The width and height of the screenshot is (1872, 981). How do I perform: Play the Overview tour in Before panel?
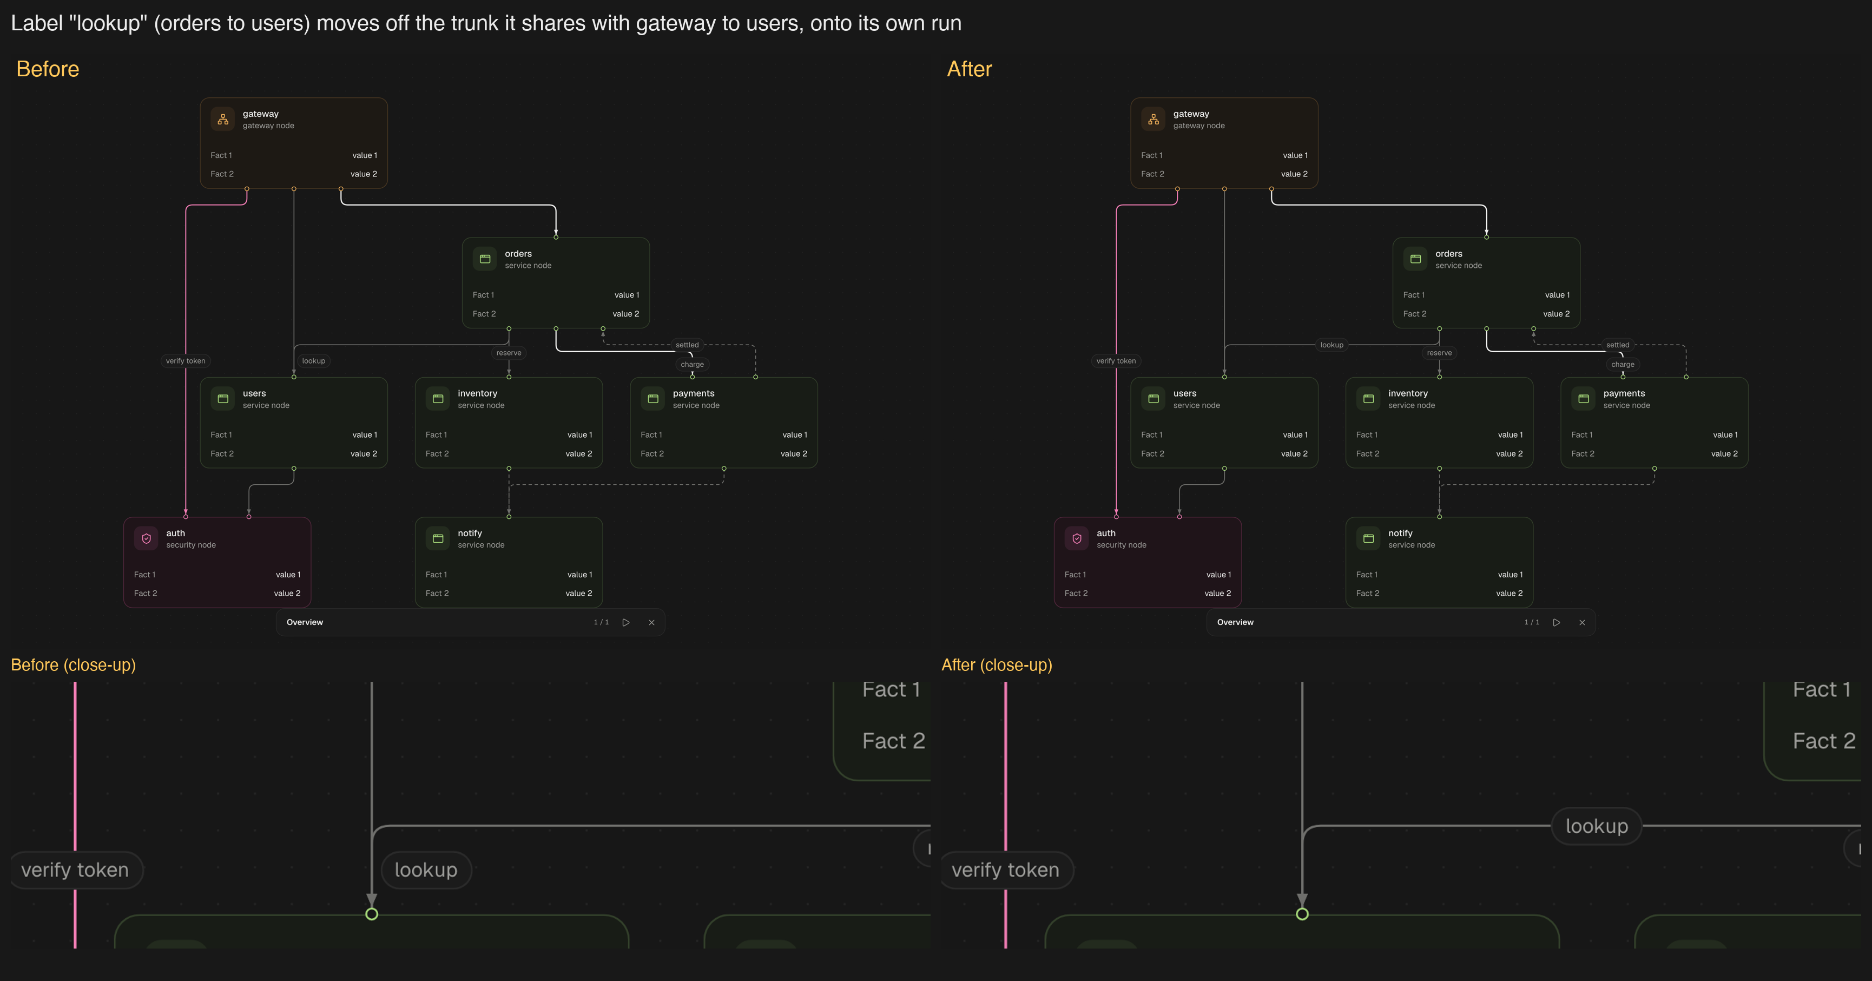pos(625,623)
